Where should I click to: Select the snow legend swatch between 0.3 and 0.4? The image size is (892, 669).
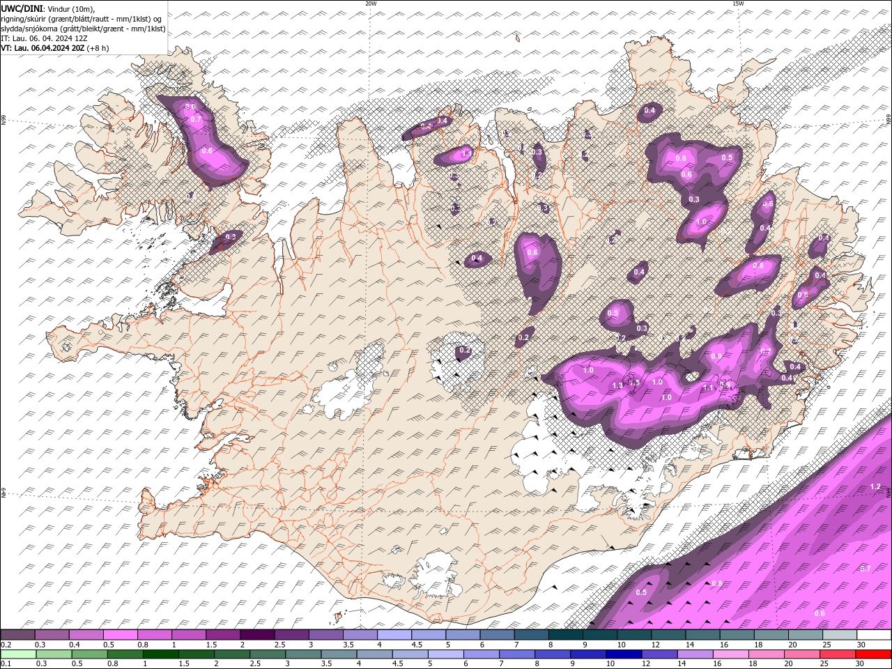pos(52,635)
